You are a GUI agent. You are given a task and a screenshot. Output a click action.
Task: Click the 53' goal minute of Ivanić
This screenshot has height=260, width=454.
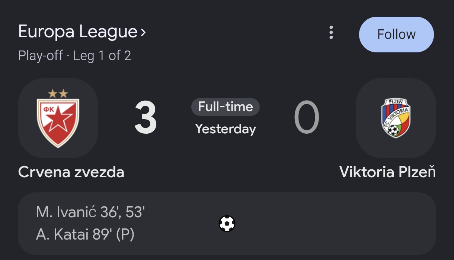tap(135, 212)
